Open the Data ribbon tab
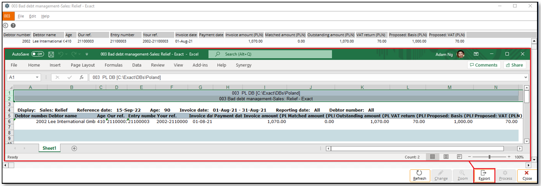 tap(137, 65)
